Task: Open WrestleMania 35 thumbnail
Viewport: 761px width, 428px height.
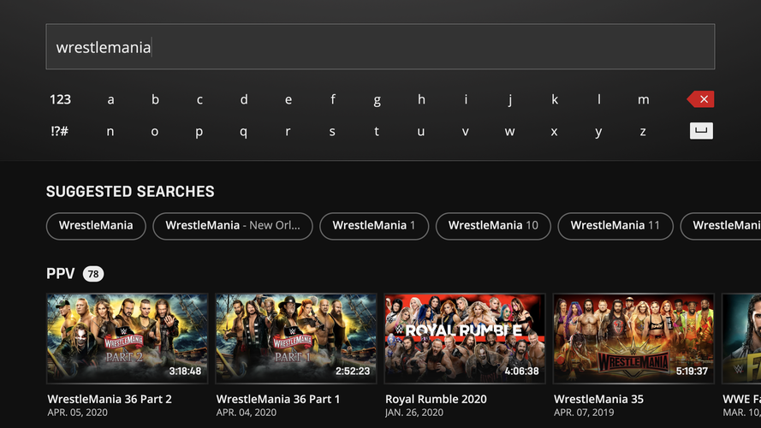Action: point(633,338)
